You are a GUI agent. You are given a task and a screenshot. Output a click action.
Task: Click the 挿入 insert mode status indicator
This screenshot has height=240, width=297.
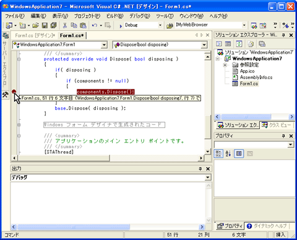280,235
